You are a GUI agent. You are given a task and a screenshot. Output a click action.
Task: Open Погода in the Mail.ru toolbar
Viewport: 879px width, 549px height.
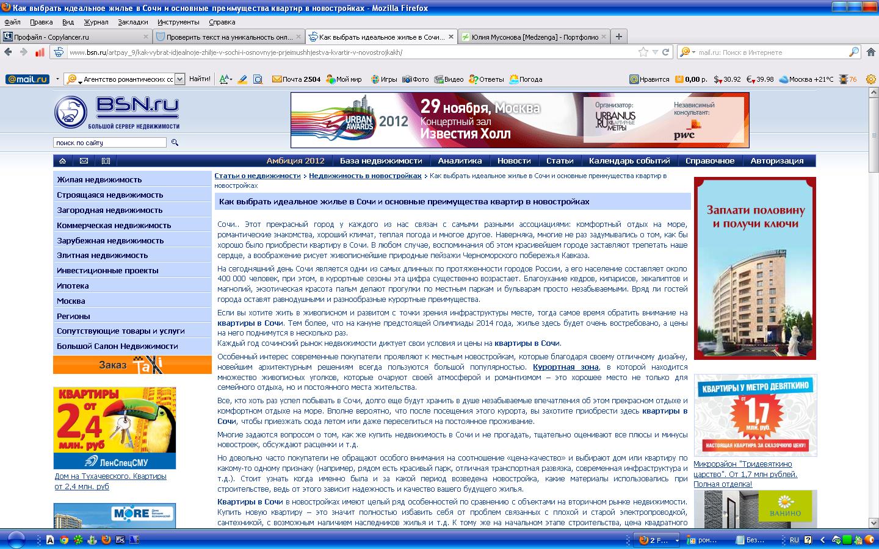tap(526, 79)
